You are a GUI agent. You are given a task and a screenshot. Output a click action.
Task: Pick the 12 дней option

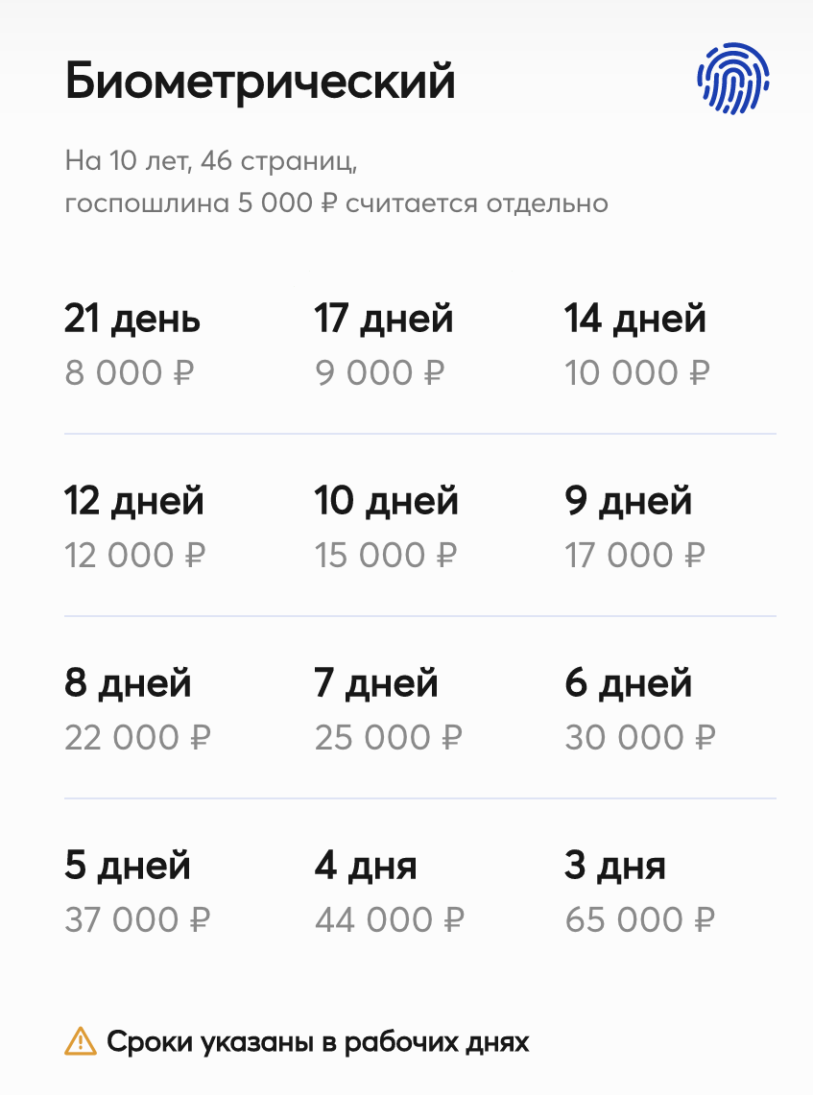point(134,527)
